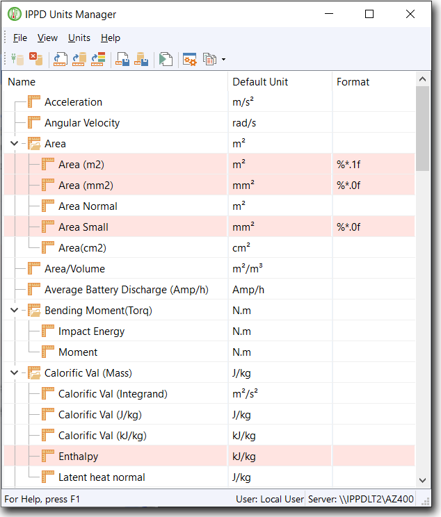Viewport: 441px width, 517px height.
Task: Collapse the Bending Moment(Torq) node
Action: 15,311
